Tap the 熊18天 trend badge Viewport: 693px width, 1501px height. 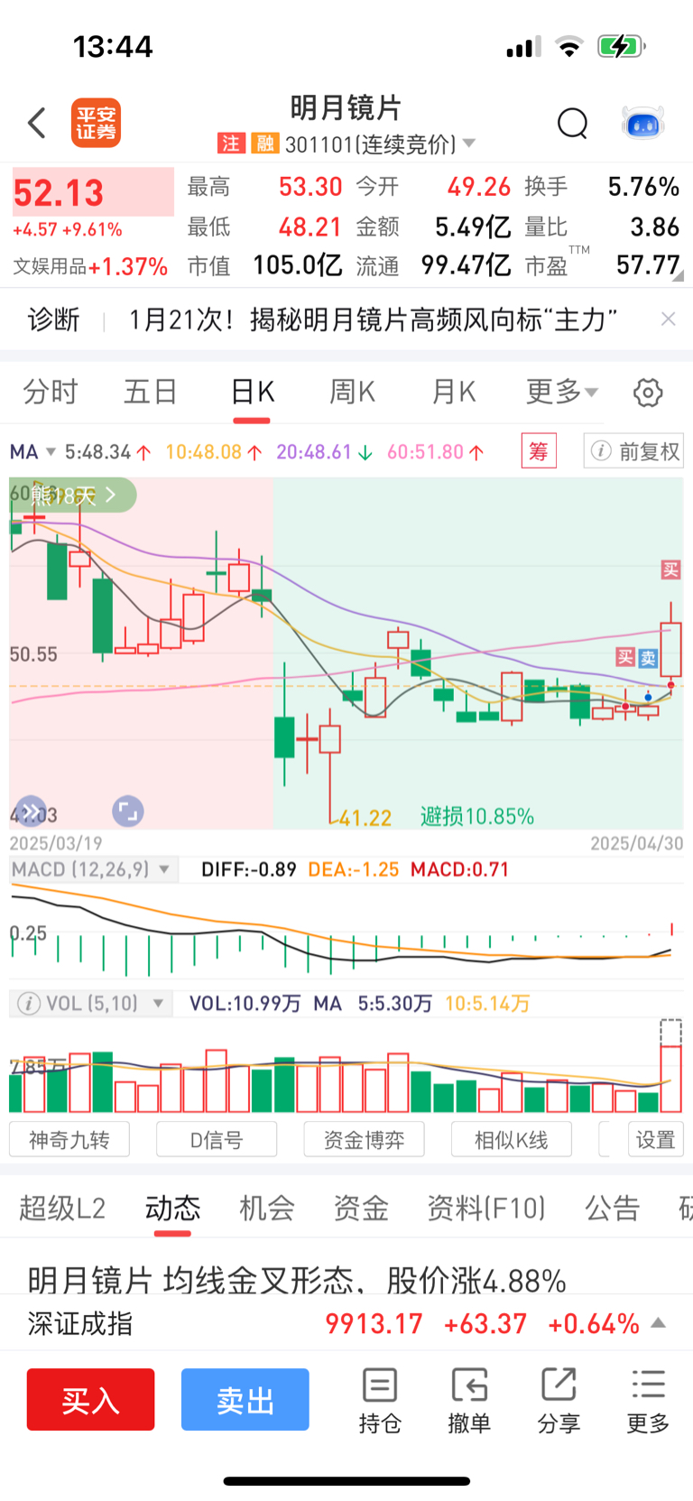pos(73,495)
